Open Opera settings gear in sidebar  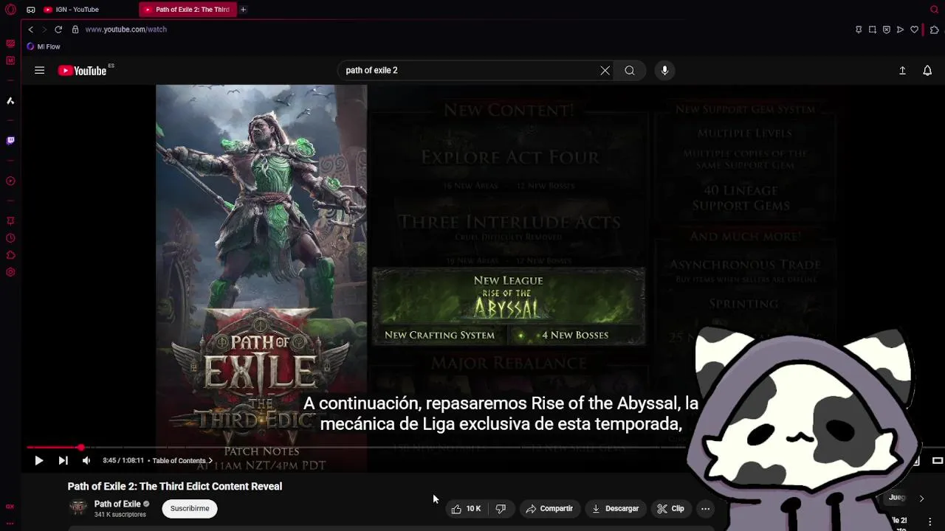coord(10,272)
